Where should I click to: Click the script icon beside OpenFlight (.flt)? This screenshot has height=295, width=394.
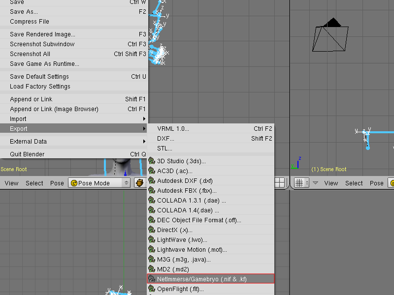pyautogui.click(x=152, y=289)
